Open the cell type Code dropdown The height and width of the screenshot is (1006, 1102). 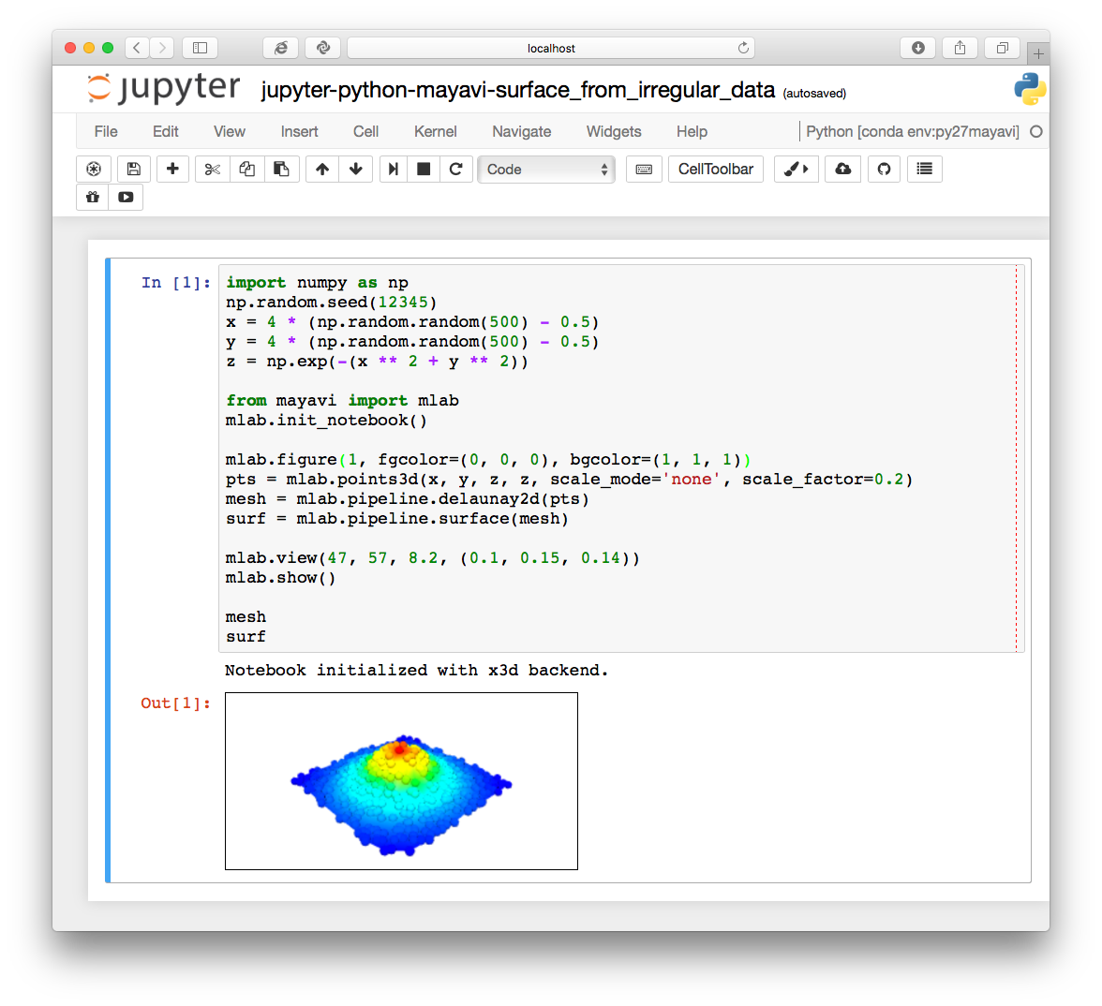coord(546,170)
